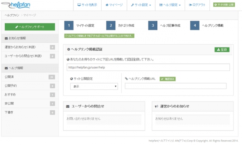Click the お問い合わせはありません text
242x145 pixels.
tap(83, 119)
